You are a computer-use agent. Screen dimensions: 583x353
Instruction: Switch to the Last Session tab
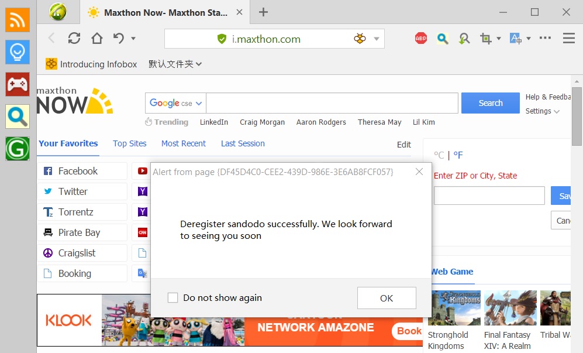tap(243, 144)
